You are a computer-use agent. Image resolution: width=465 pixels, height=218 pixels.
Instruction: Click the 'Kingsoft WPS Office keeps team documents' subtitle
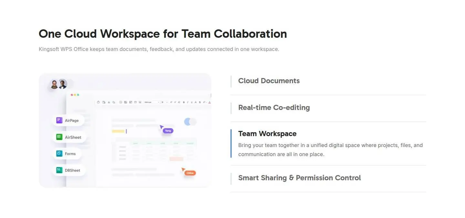click(159, 49)
